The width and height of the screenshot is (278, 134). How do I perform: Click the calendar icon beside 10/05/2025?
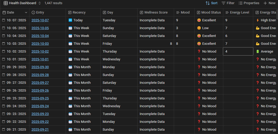tap(4, 28)
